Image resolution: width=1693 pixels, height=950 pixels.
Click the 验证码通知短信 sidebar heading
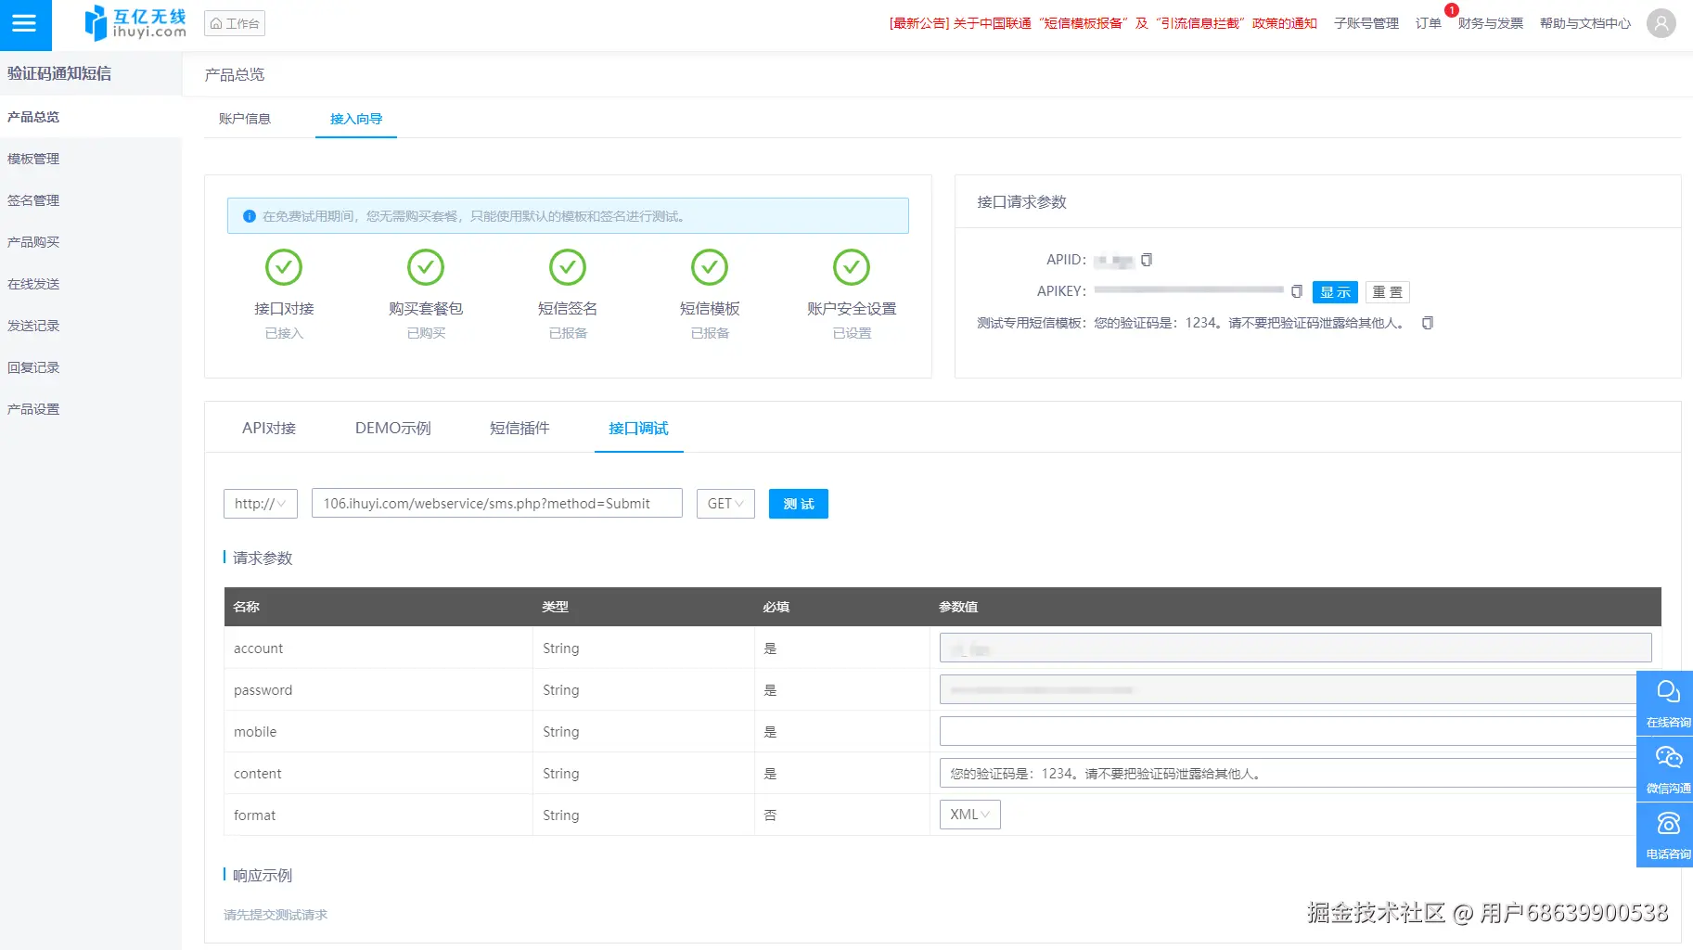coord(59,73)
